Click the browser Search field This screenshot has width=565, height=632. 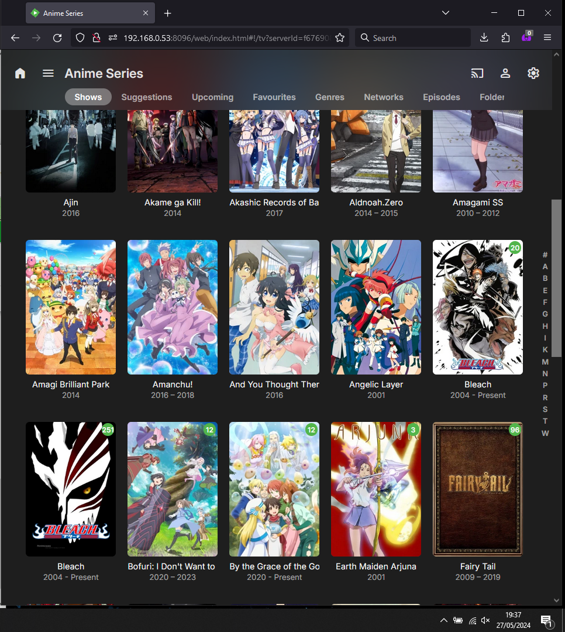click(x=413, y=38)
